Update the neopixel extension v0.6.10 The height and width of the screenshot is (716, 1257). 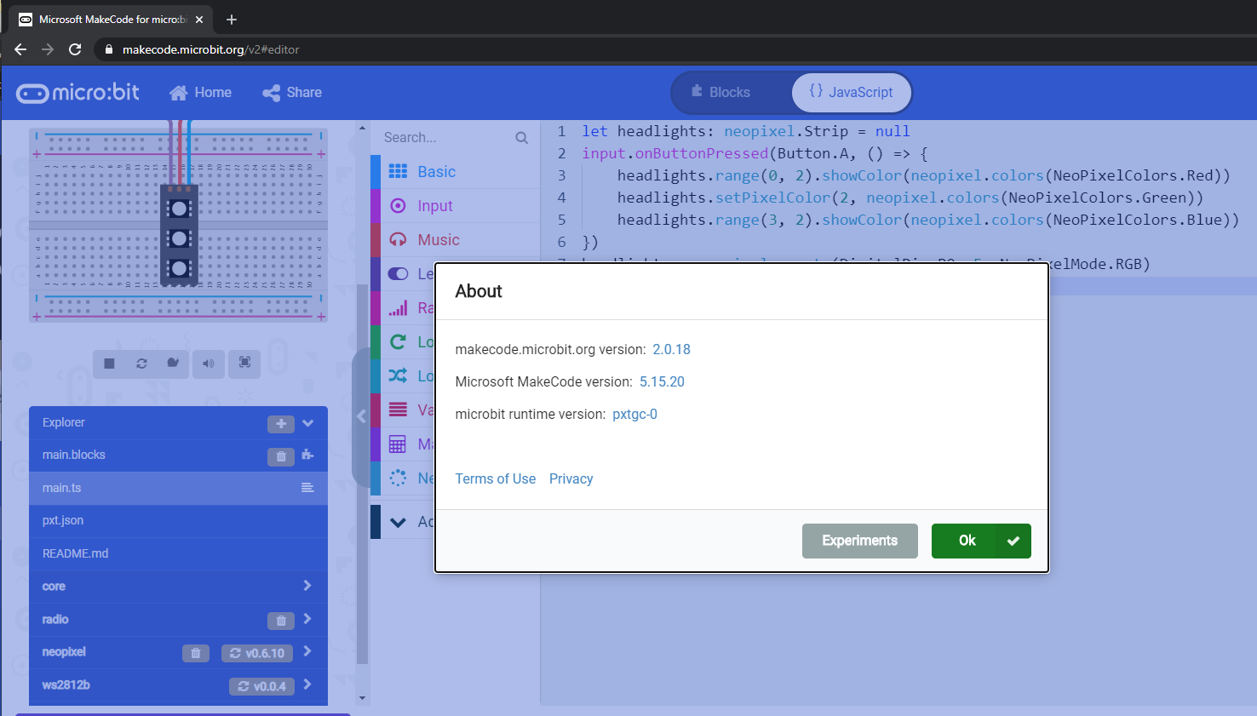[x=256, y=653]
